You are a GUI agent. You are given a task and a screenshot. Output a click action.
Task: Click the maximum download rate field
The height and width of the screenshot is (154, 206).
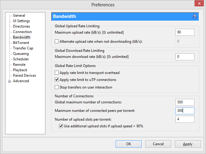coord(185,57)
